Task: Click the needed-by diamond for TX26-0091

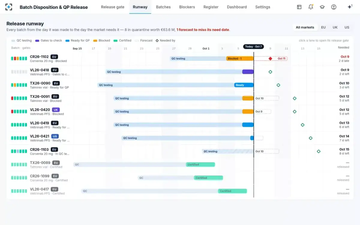Action: tap(295, 98)
